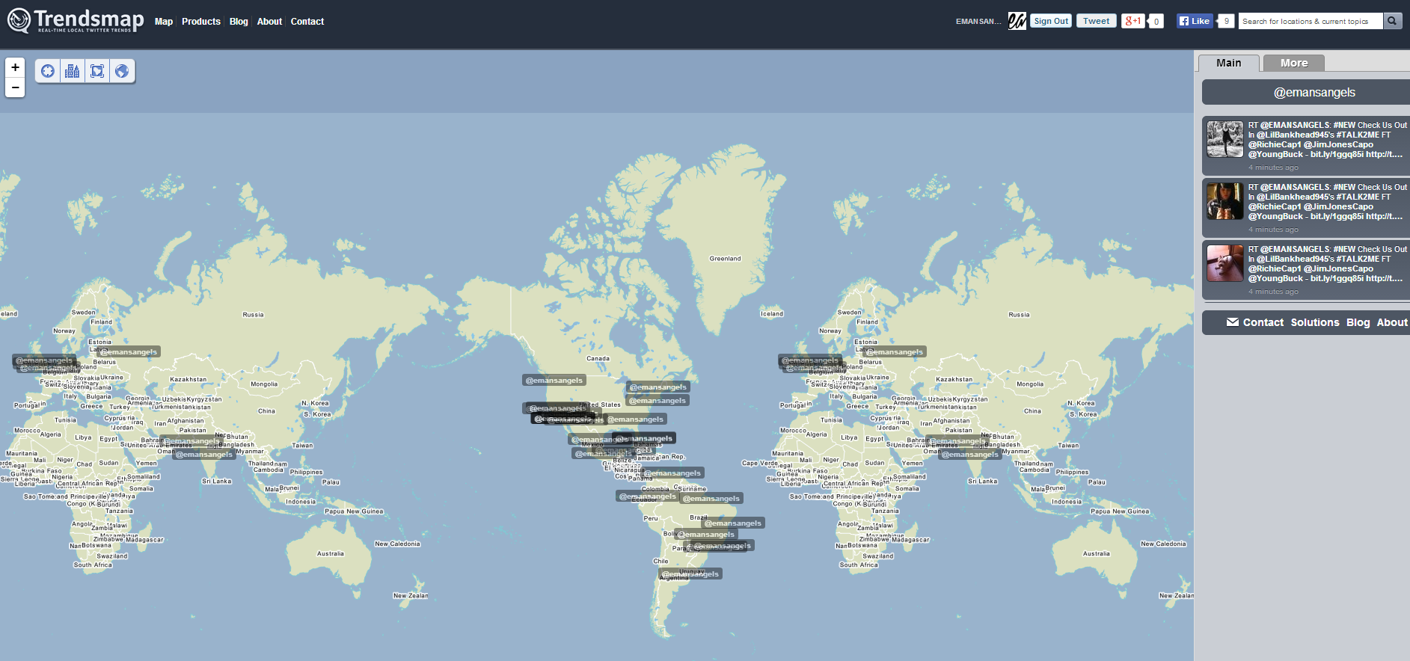Click the third tweet's text

[1328, 264]
